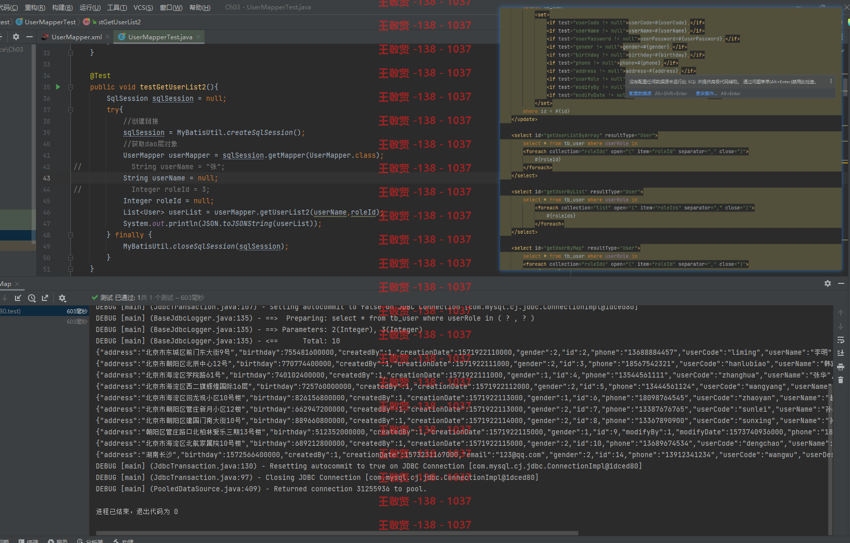Image resolution: width=850 pixels, height=543 pixels.
Task: Place cursor on line 43 userName assignment
Action: 170,178
